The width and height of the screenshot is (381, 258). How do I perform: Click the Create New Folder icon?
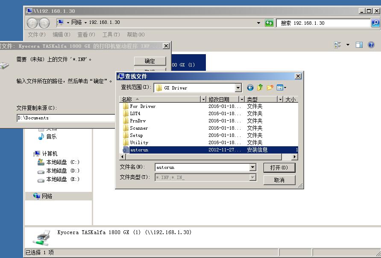[x=270, y=87]
